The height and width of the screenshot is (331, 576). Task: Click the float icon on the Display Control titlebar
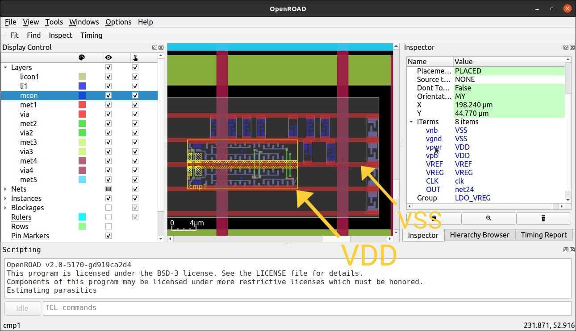154,47
